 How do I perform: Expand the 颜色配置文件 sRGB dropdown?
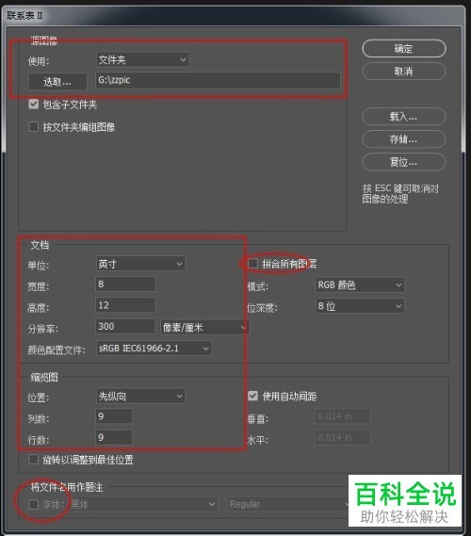(154, 349)
